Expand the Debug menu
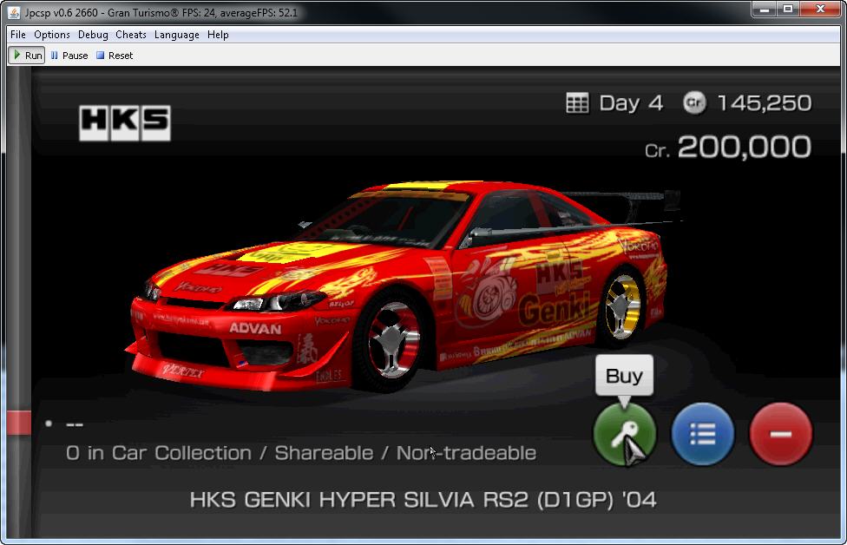 pyautogui.click(x=93, y=35)
